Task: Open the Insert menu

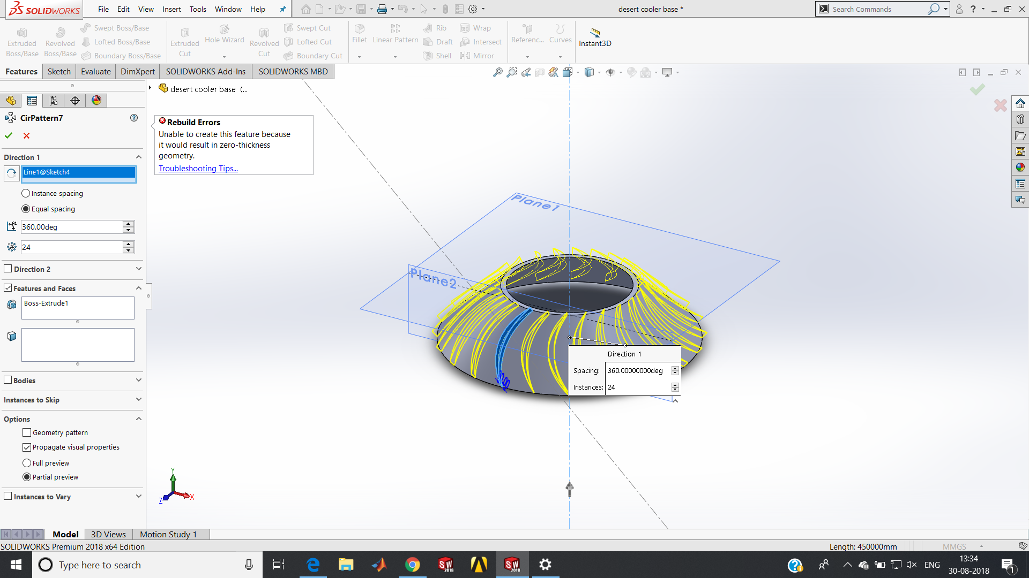Action: point(171,9)
